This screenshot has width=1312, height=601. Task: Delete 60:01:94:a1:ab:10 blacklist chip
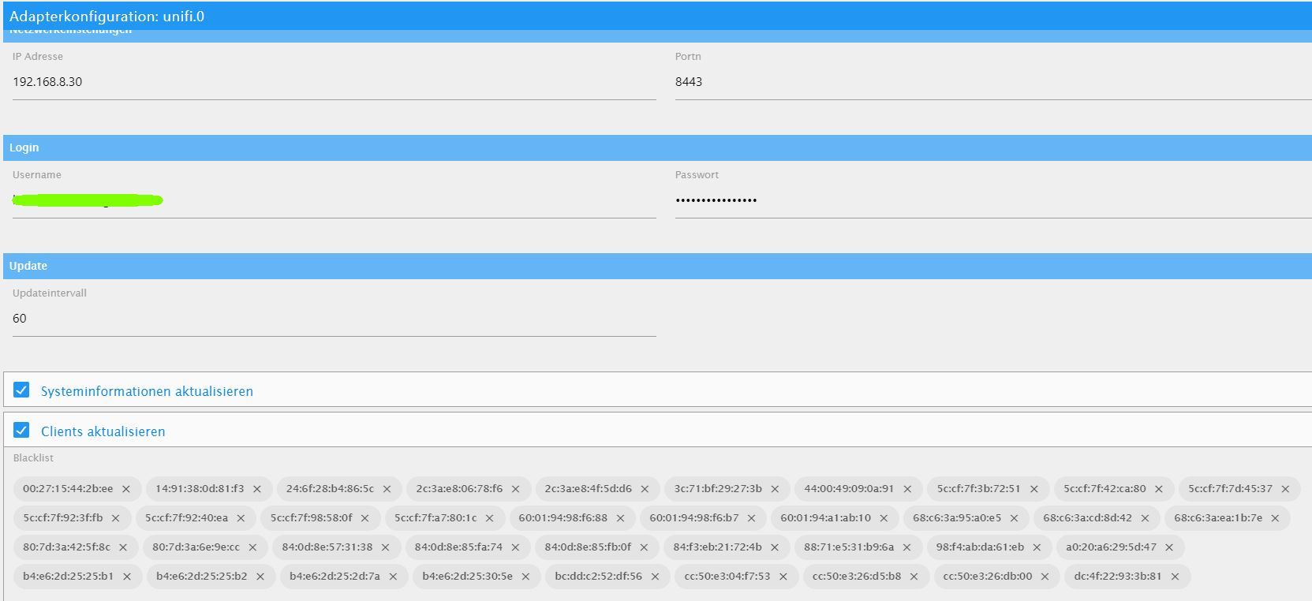tap(884, 518)
